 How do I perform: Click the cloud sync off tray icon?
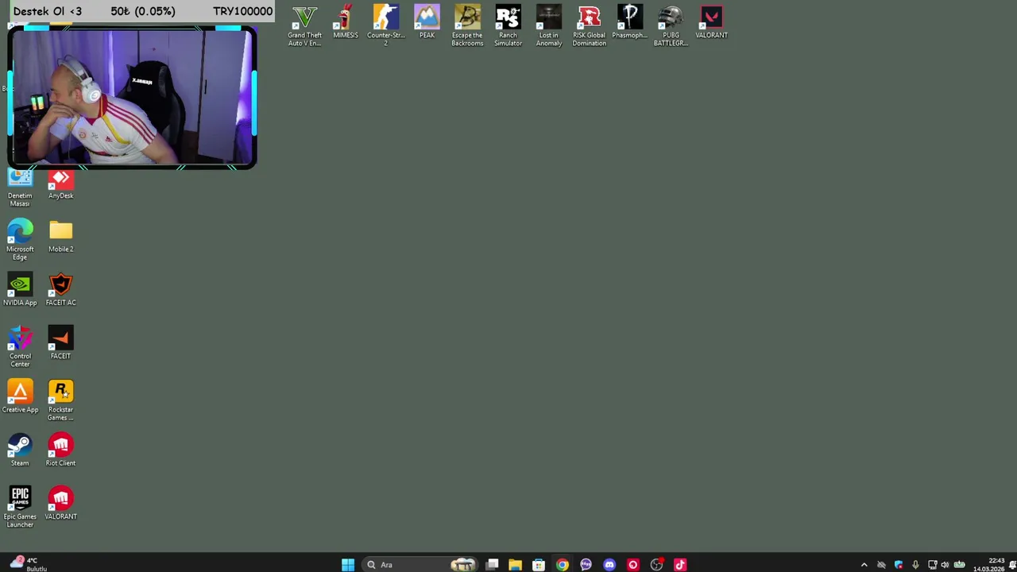coord(881,565)
